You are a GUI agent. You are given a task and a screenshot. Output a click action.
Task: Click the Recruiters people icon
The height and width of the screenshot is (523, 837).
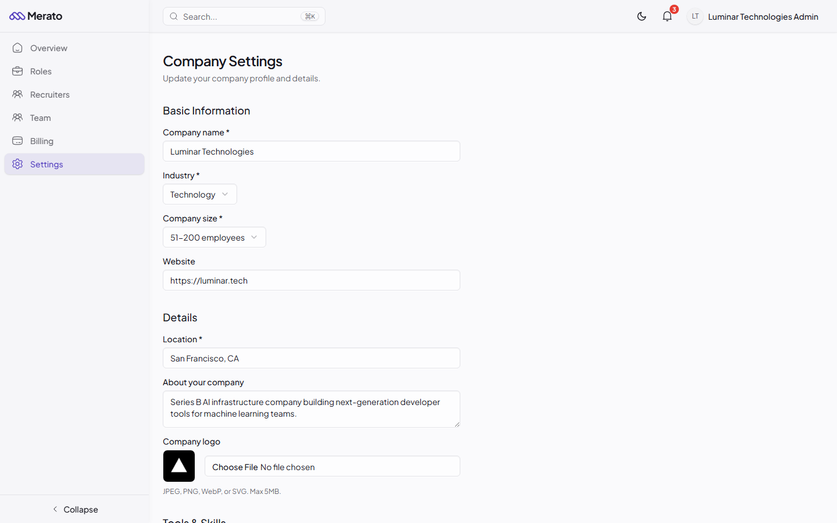[17, 94]
